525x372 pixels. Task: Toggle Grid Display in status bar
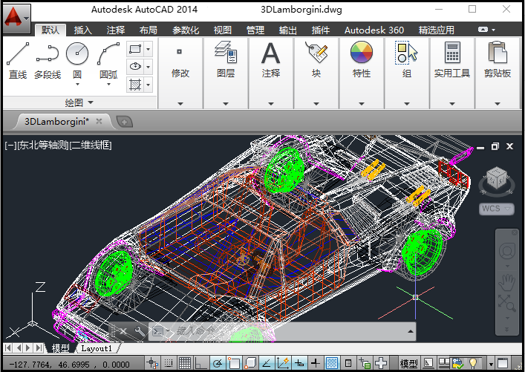click(x=185, y=363)
